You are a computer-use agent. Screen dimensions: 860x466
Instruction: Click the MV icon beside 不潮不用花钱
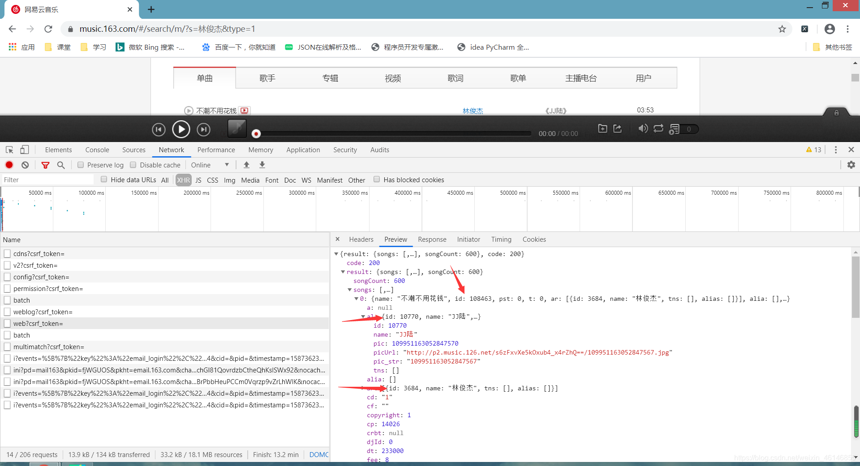(x=245, y=110)
